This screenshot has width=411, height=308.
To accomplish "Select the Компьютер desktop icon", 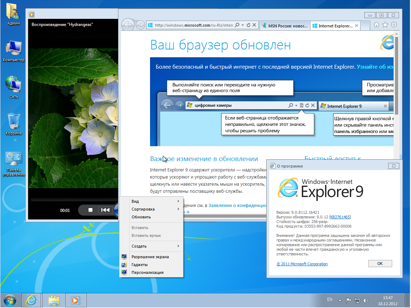I will [14, 51].
